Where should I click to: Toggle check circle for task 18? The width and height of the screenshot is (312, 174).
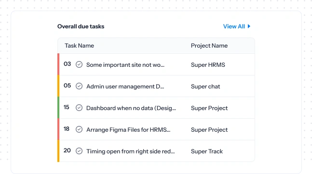coord(79,129)
